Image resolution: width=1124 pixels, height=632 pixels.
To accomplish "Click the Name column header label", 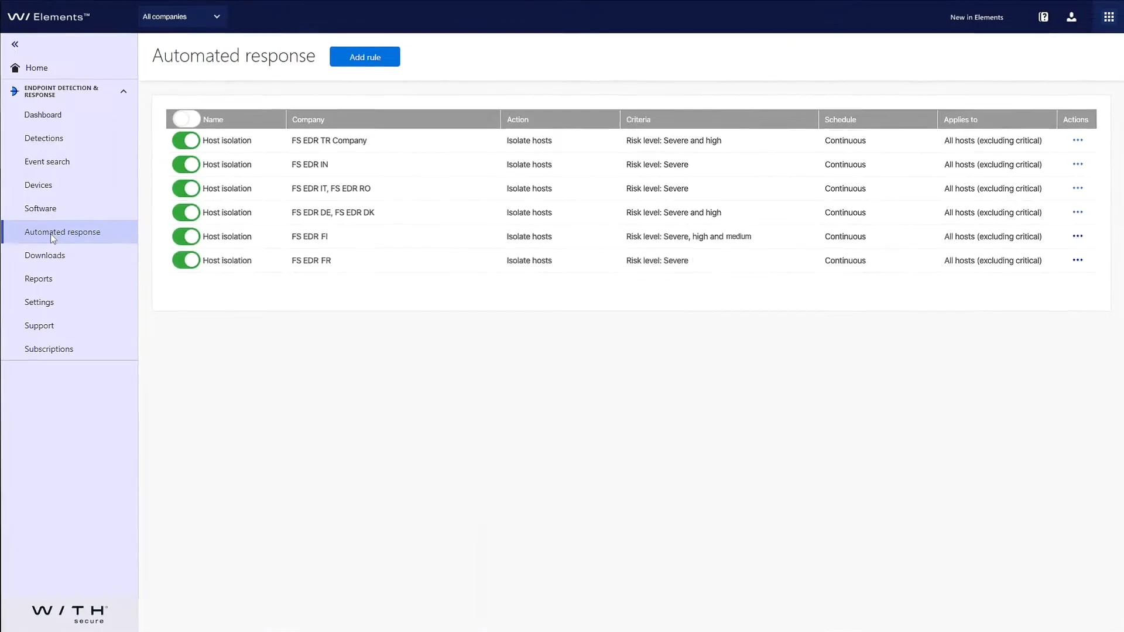I will tap(213, 119).
